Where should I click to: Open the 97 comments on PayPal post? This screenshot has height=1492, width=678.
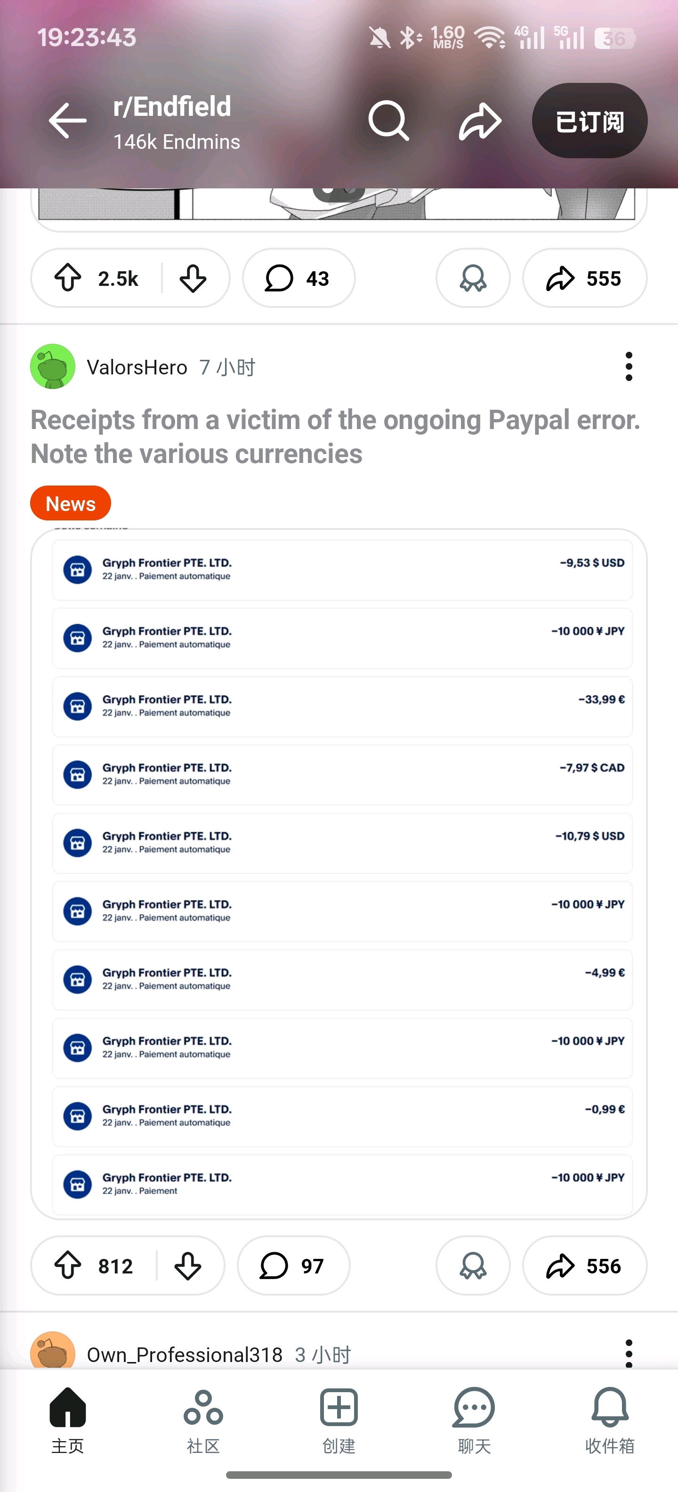tap(293, 1265)
